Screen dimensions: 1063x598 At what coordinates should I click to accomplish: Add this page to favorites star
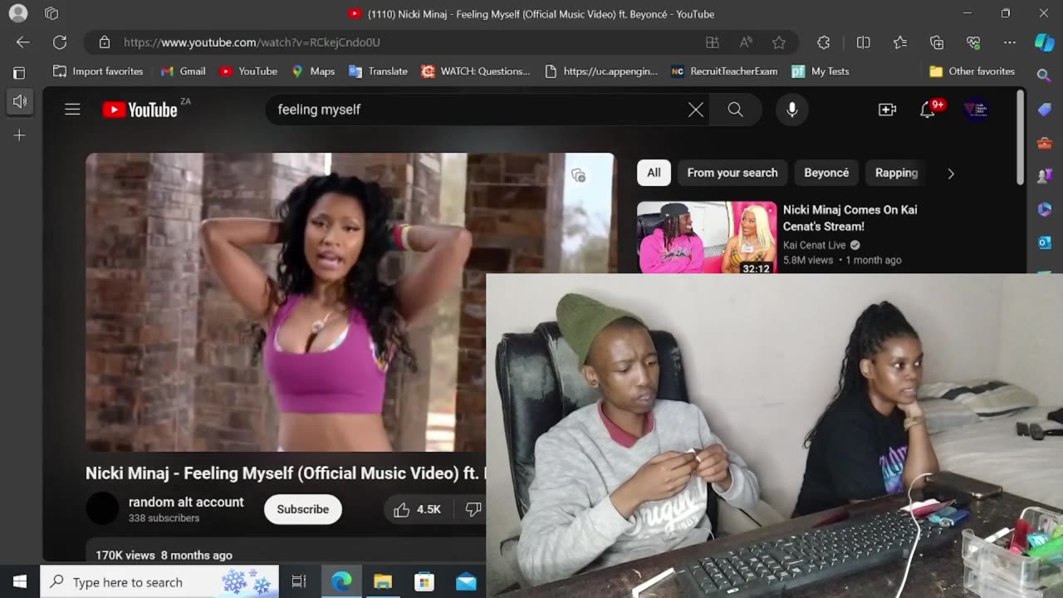(x=779, y=42)
